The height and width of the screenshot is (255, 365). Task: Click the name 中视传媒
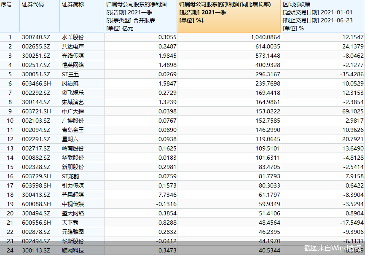[73, 204]
